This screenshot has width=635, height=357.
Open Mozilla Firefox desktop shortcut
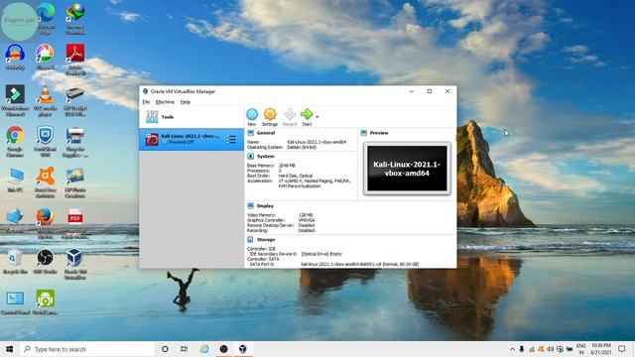tap(45, 223)
